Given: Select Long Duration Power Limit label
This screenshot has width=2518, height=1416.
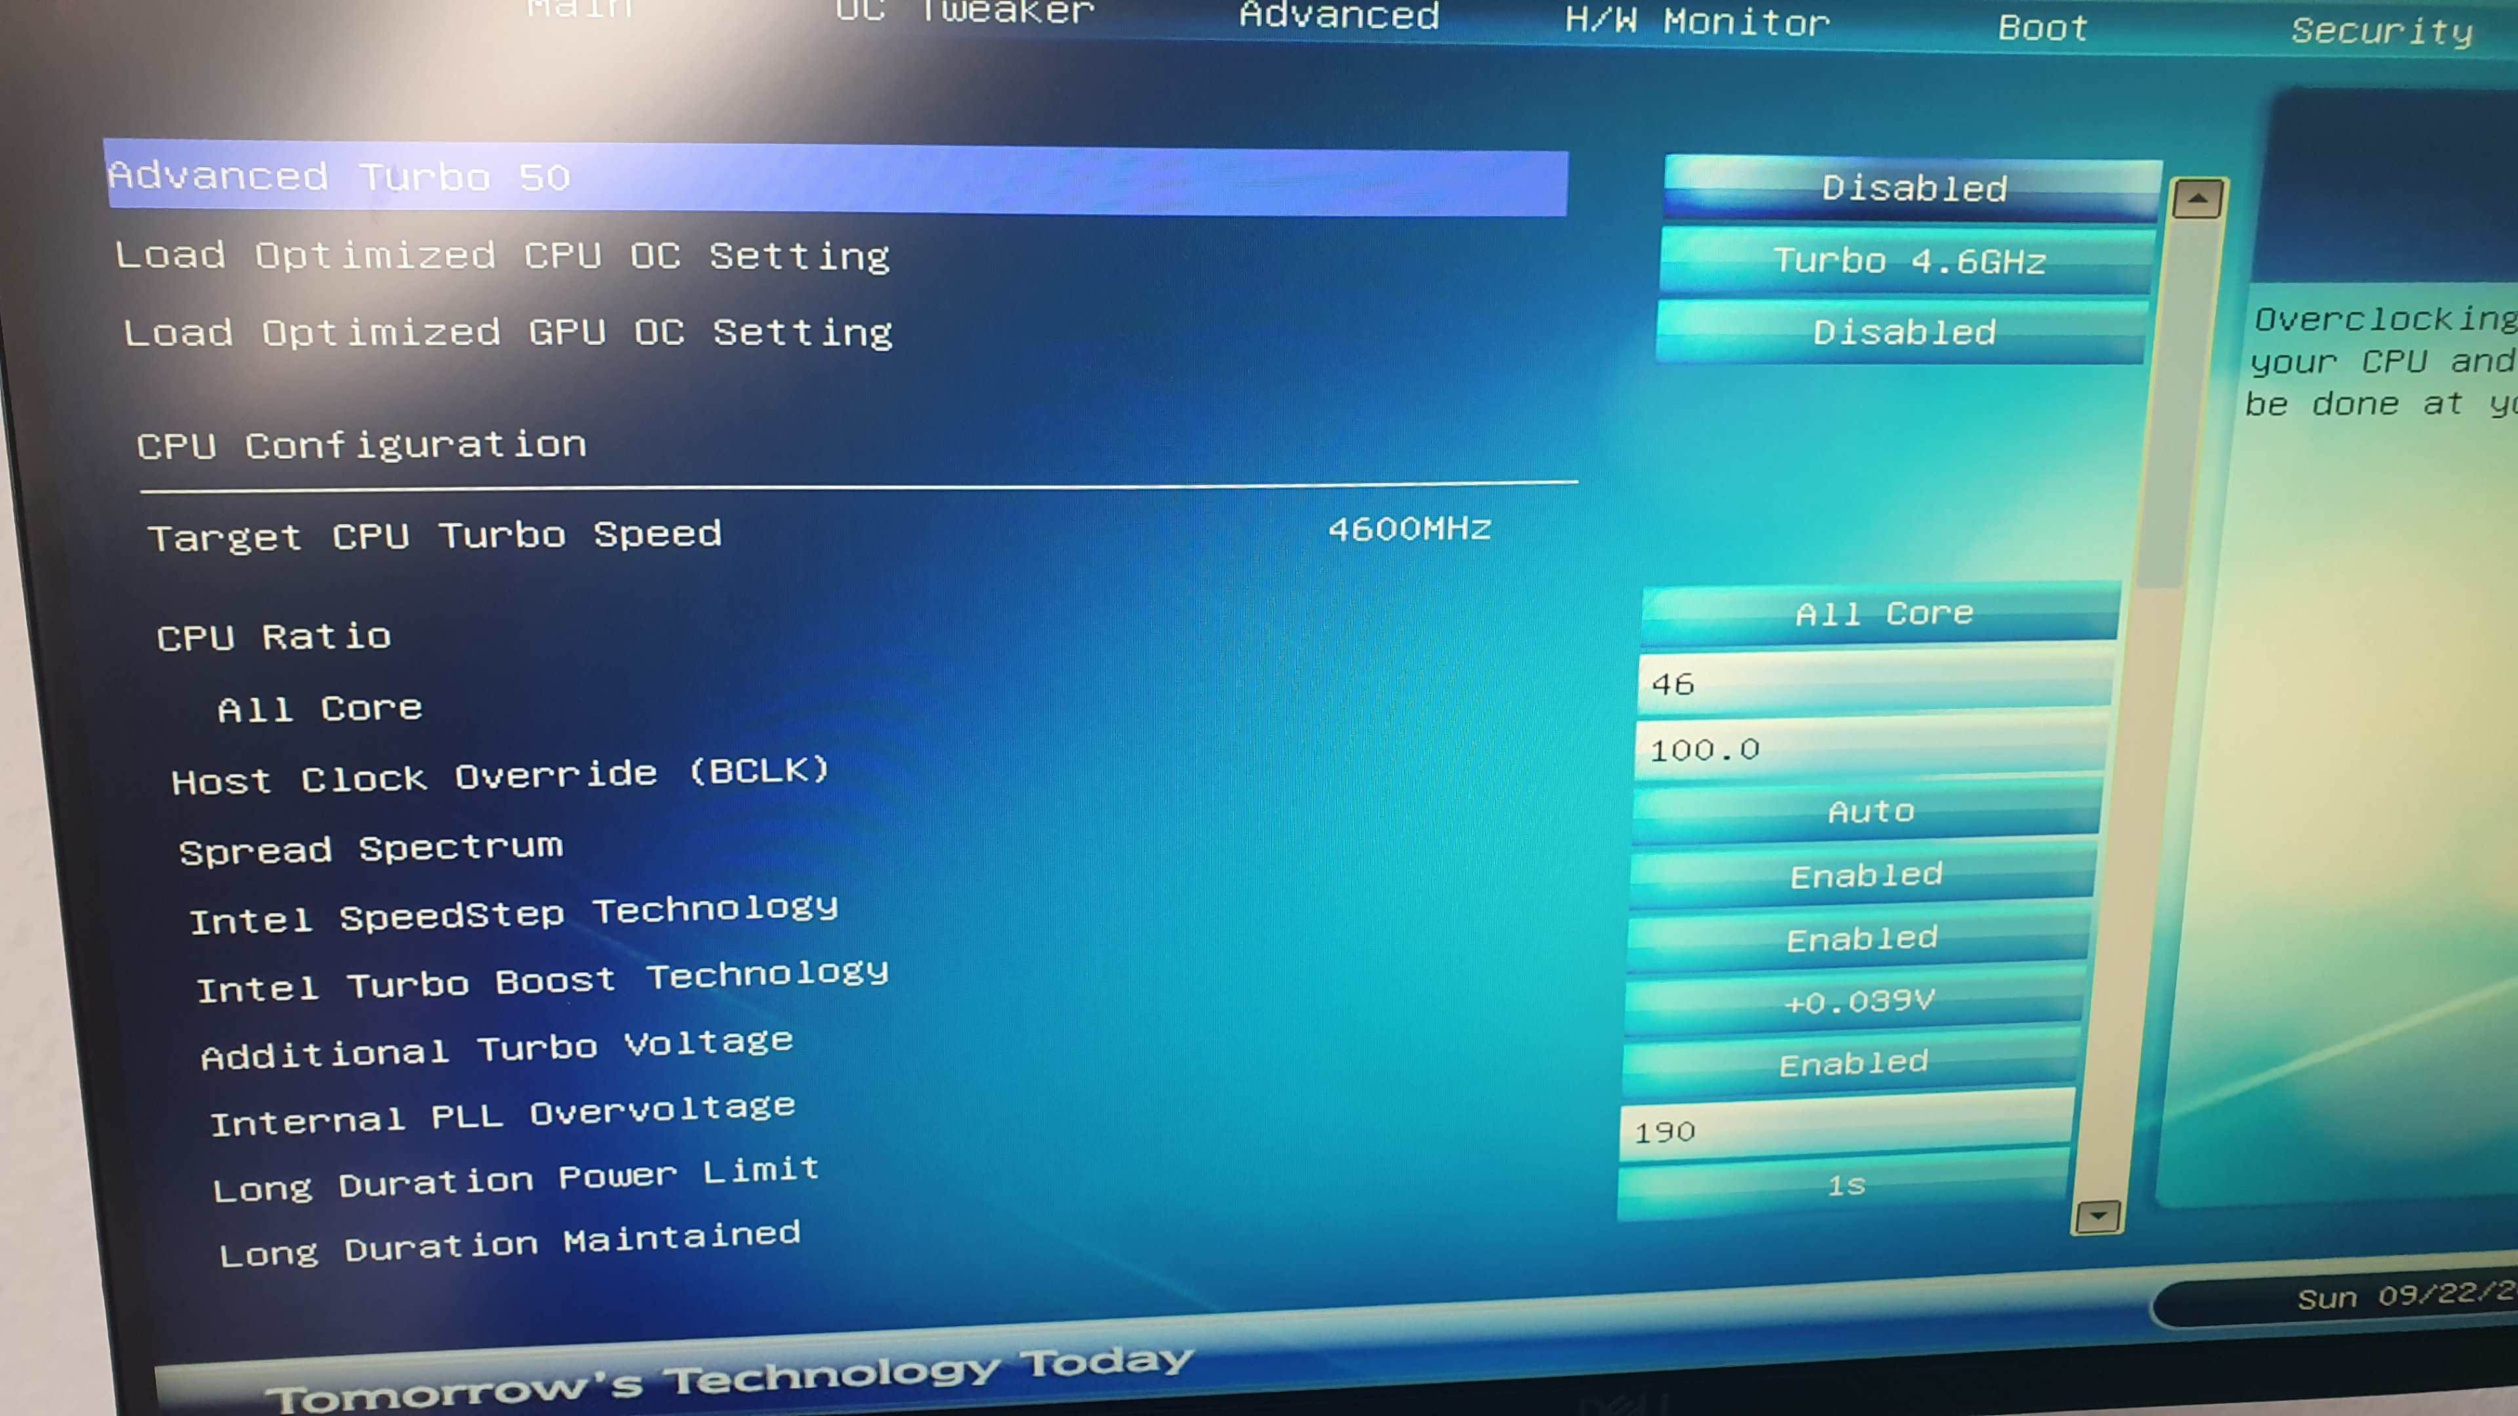Looking at the screenshot, I should (516, 1179).
